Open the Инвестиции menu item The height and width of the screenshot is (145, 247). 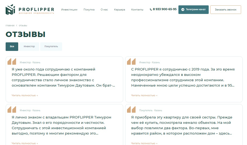coord(69,10)
